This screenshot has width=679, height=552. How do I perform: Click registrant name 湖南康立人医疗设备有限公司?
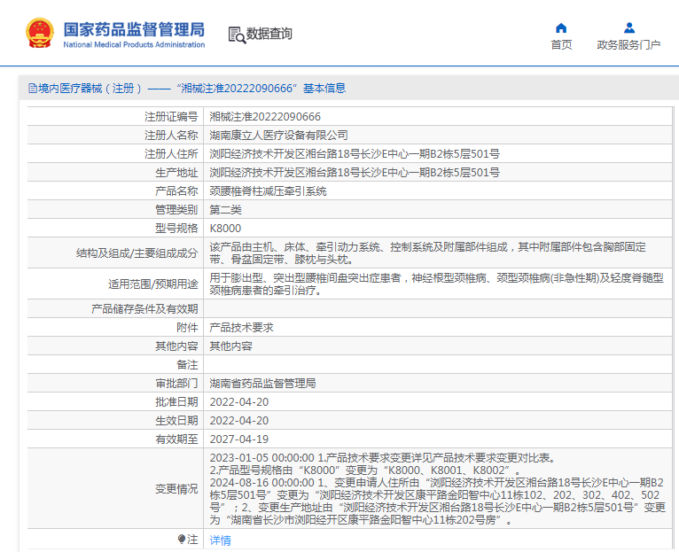(278, 135)
